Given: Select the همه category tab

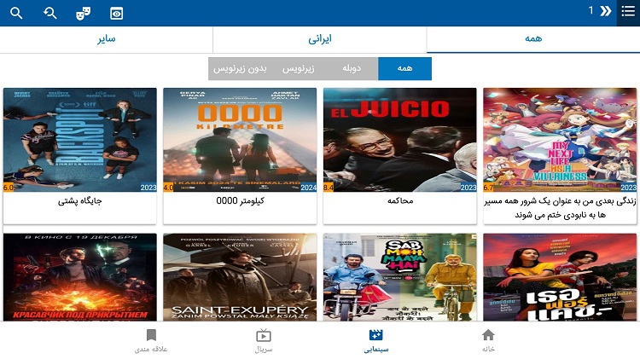Looking at the screenshot, I should coord(533,39).
